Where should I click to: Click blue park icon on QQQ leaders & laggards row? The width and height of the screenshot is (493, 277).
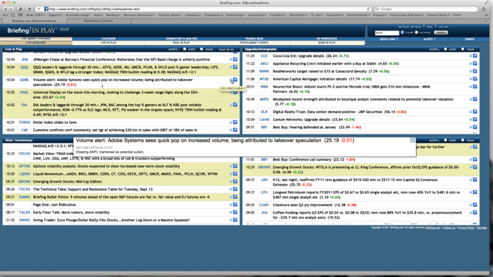[235, 67]
